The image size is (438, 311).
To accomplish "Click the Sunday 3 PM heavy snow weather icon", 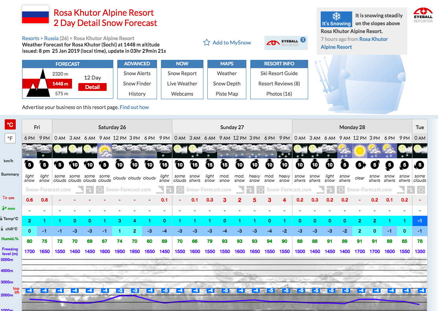I will point(255,151).
